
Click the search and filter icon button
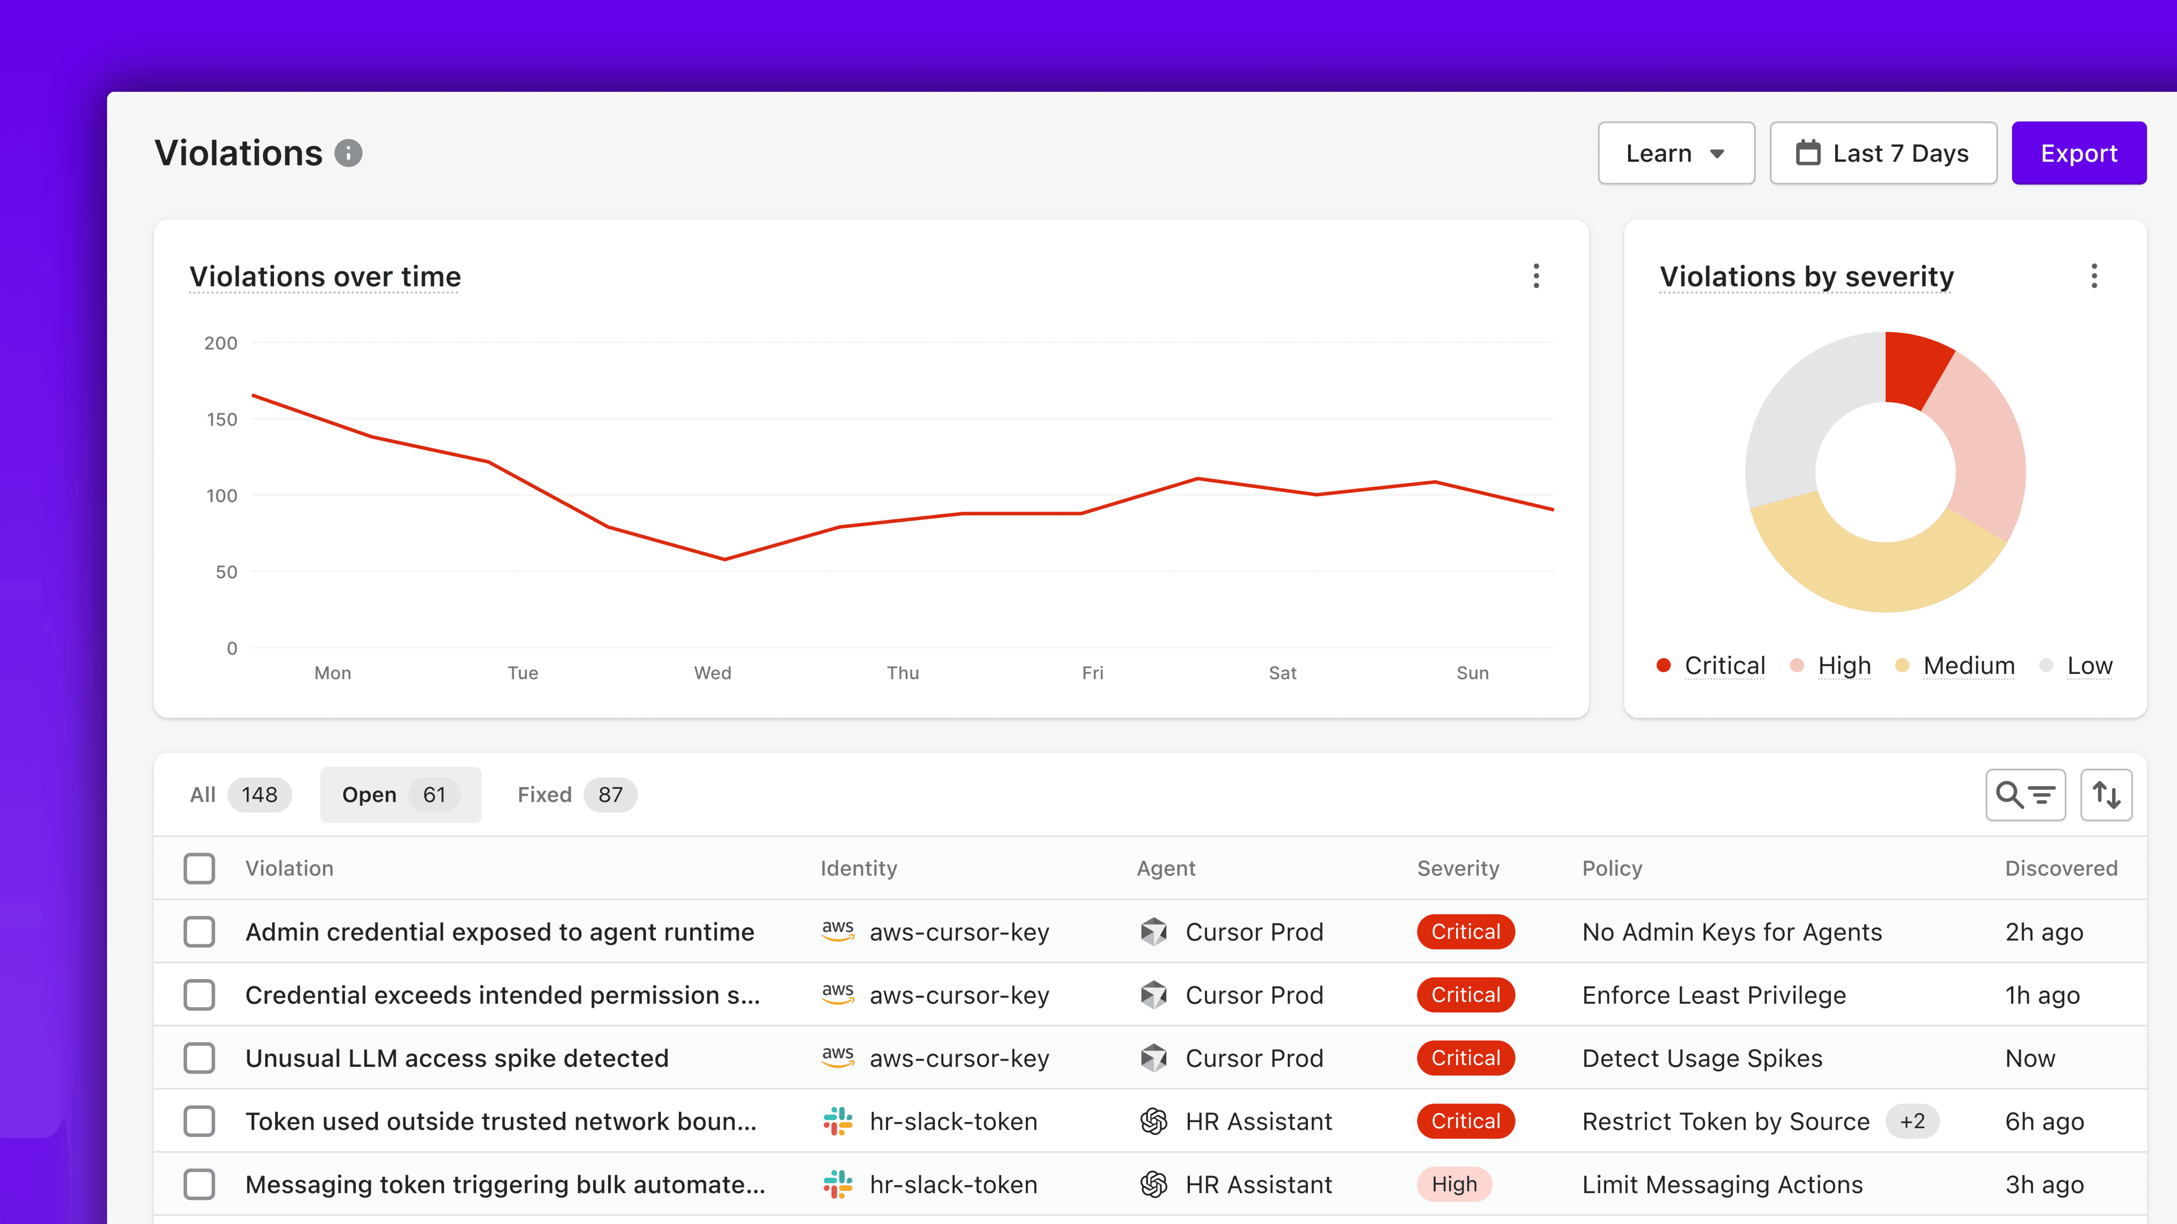coord(2025,795)
